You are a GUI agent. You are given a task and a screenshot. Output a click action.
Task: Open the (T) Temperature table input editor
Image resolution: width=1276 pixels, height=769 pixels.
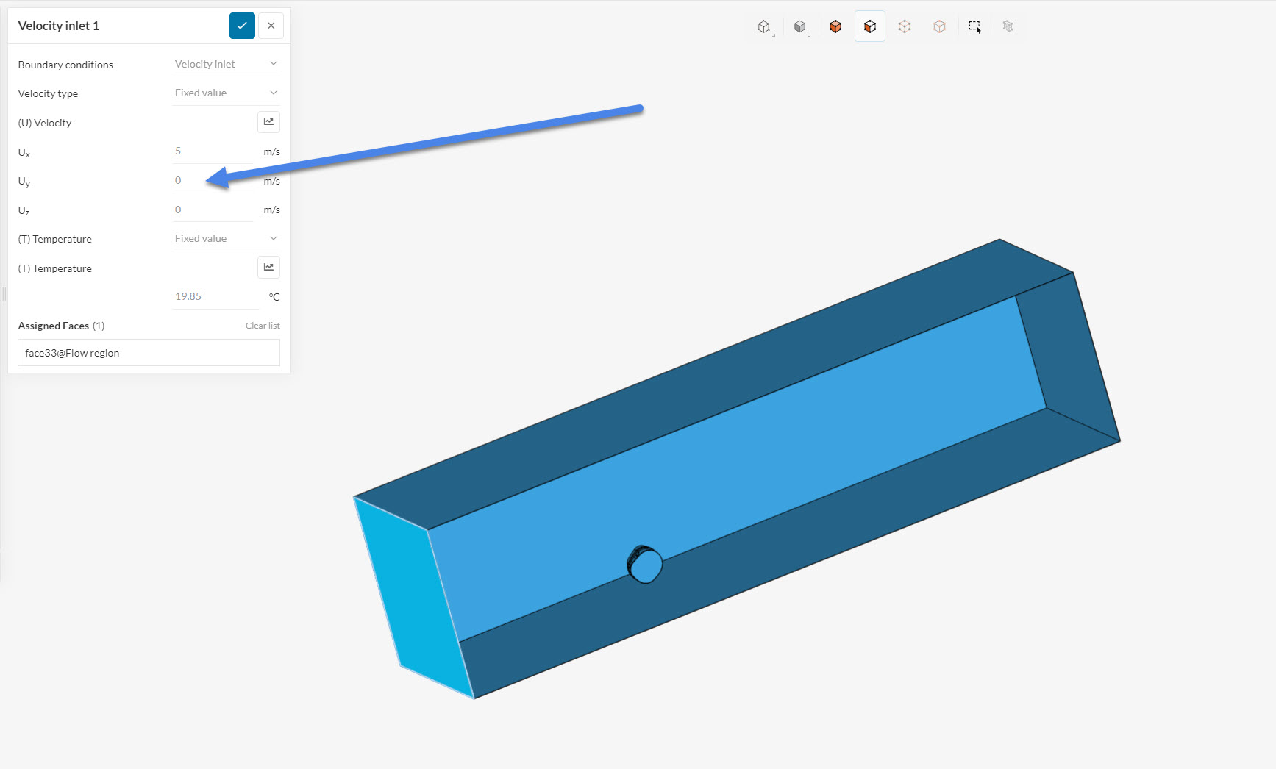pyautogui.click(x=268, y=267)
